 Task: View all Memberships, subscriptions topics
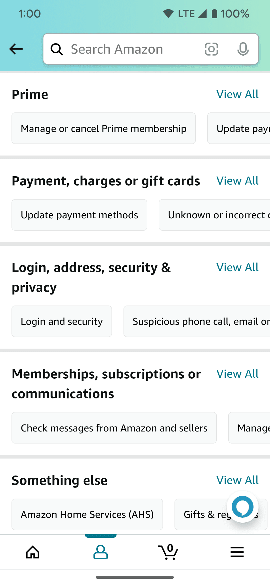point(237,374)
